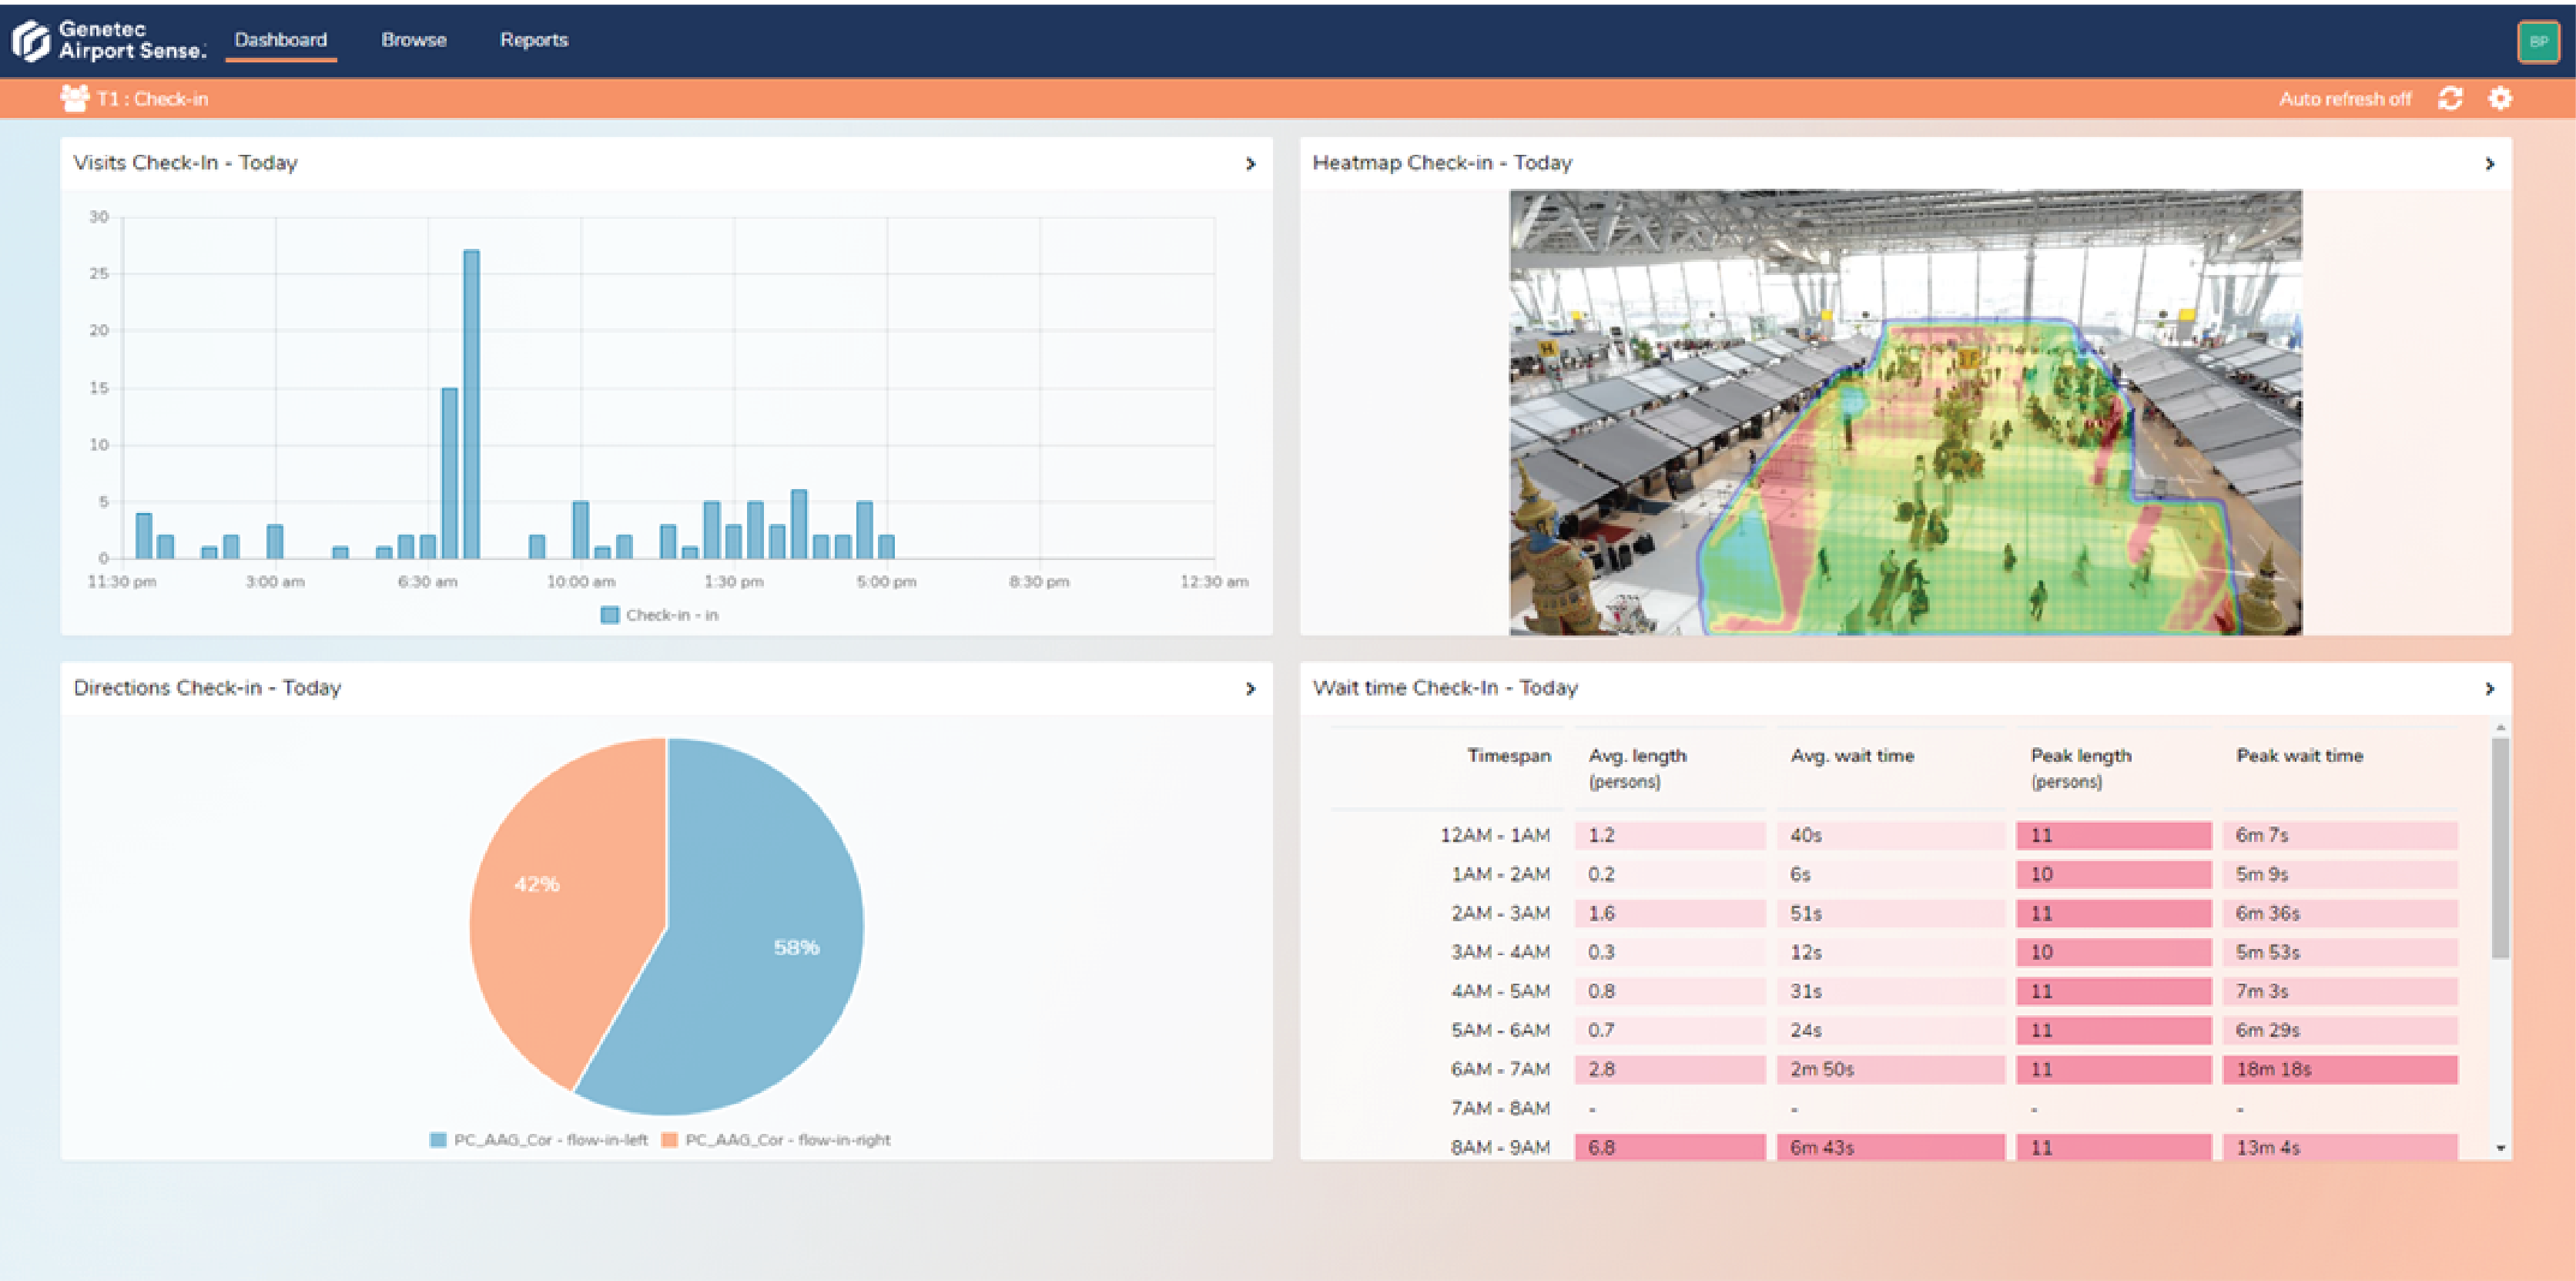
Task: Toggle the flow-in-left pie legend entry
Action: point(540,1140)
